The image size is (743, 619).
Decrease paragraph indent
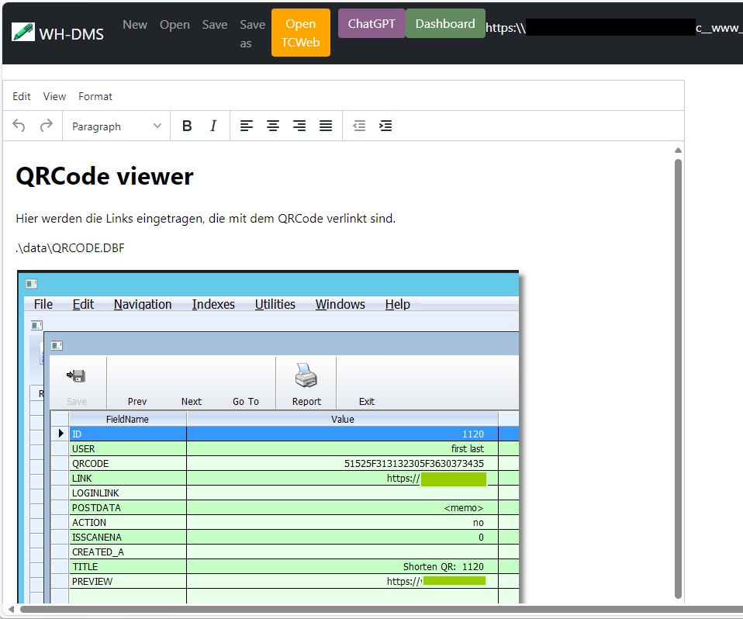(359, 126)
